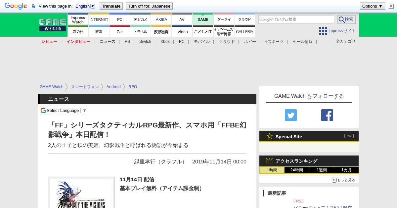The height and width of the screenshot is (208, 397).
Task: Click the Impress サイト link
Action: [x=342, y=31]
